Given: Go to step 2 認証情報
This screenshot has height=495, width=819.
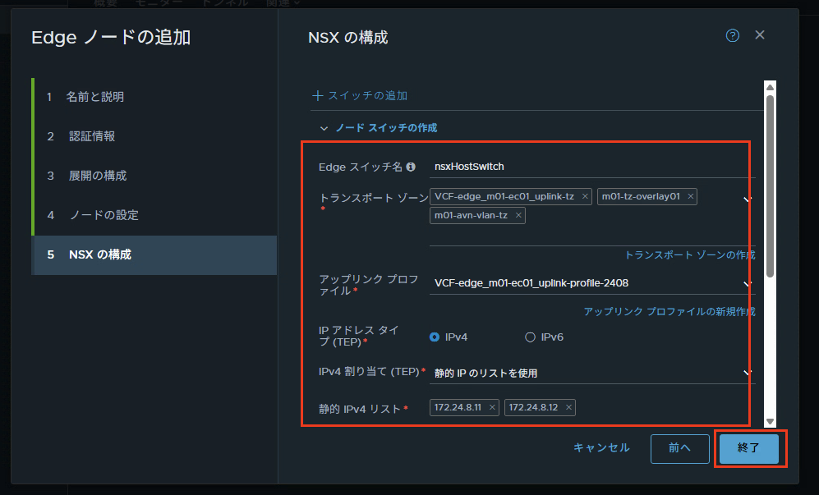Looking at the screenshot, I should click(x=155, y=137).
